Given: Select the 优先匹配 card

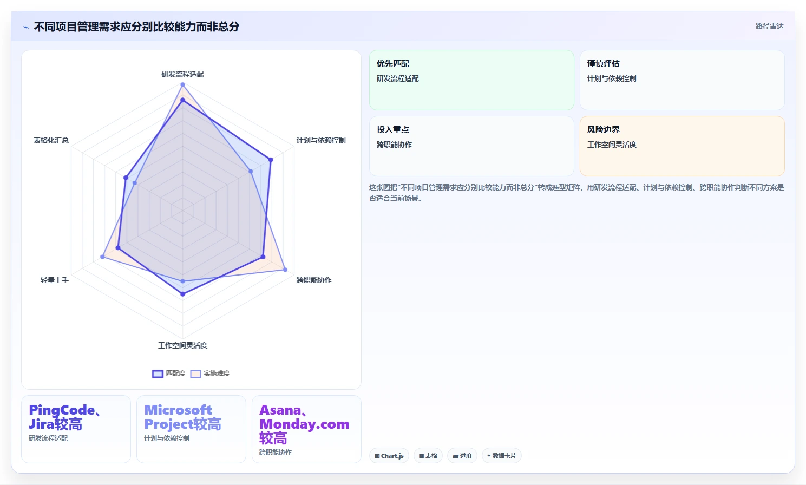Looking at the screenshot, I should coord(471,80).
